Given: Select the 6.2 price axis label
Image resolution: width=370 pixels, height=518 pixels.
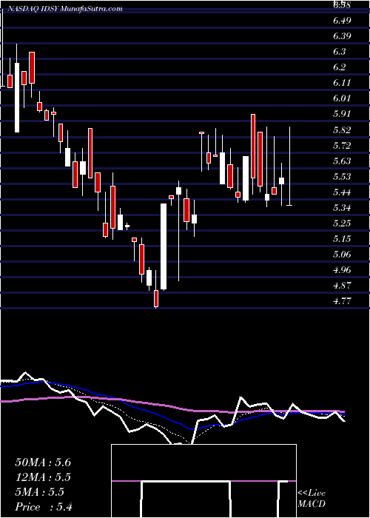Looking at the screenshot, I should [x=340, y=67].
